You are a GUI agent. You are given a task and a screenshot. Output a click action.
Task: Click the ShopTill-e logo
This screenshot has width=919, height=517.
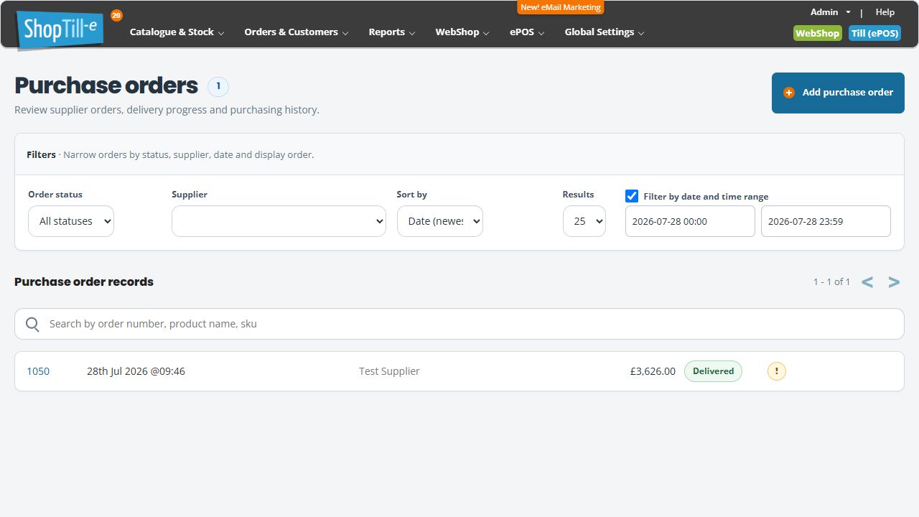61,30
